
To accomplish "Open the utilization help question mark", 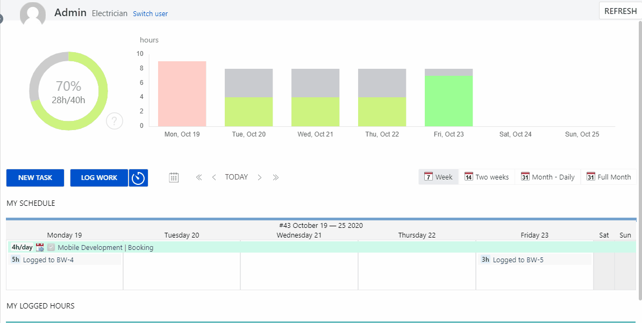I will (115, 121).
